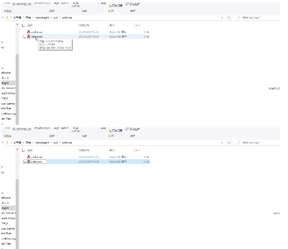This screenshot has height=249, width=288.
Task: Click the refresh icon beside lower address bar
Action: point(229,143)
